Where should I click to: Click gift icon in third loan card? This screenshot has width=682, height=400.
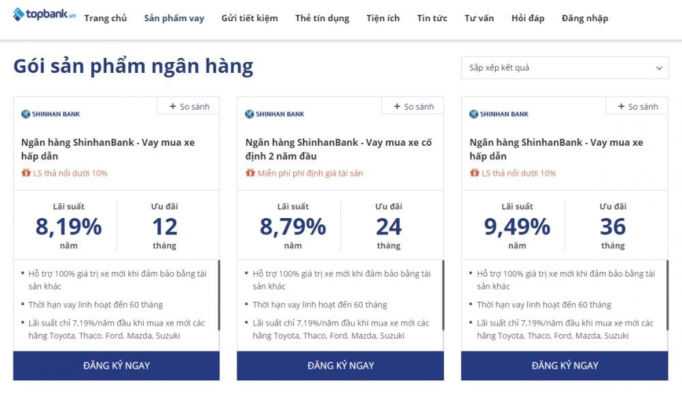click(475, 173)
